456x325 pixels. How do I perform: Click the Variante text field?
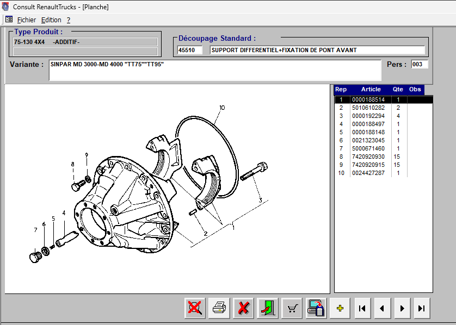(x=215, y=70)
